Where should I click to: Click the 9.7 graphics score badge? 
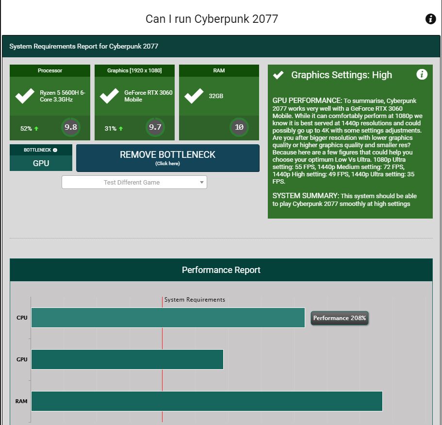[155, 127]
